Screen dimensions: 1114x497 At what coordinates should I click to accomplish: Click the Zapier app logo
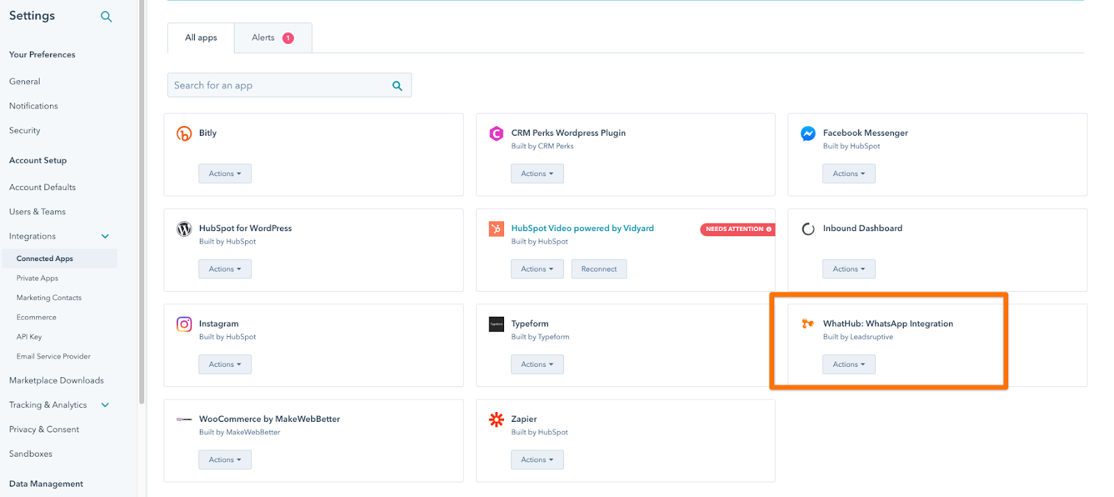click(496, 420)
